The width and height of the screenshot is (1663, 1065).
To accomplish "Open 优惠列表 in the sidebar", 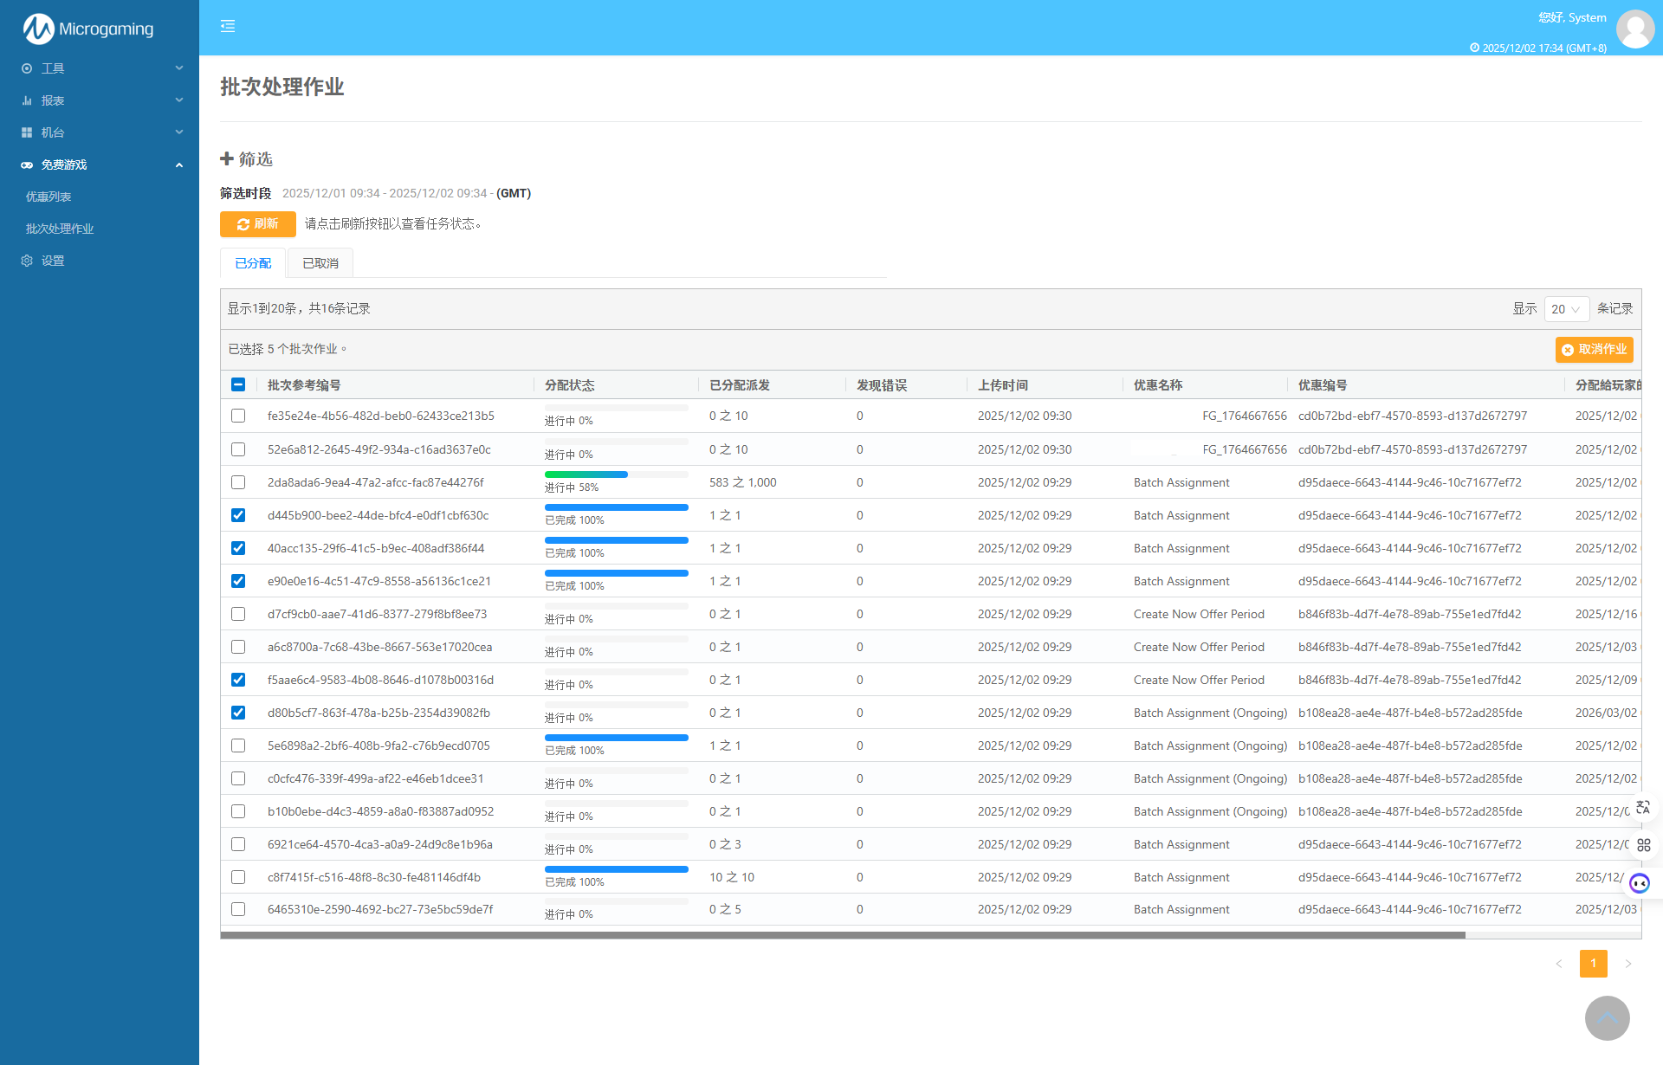I will click(x=49, y=197).
